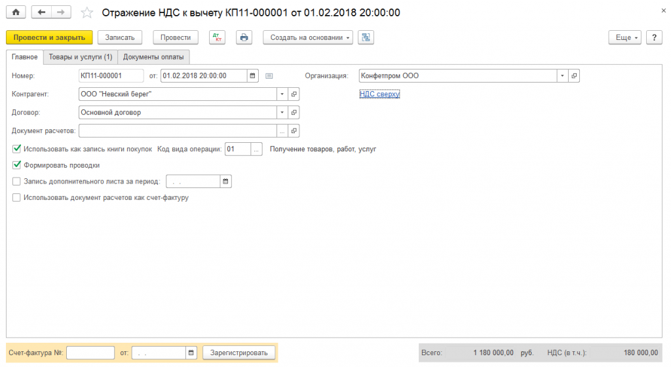Click the НДС сверху link
This screenshot has height=367, width=671.
[x=379, y=94]
